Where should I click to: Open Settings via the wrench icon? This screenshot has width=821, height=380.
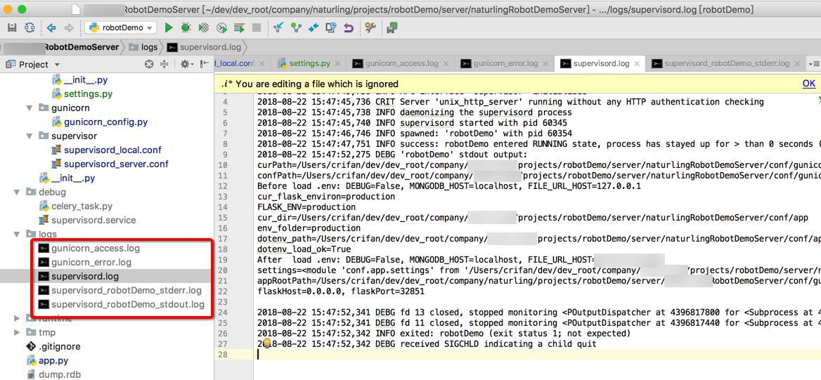(x=370, y=27)
